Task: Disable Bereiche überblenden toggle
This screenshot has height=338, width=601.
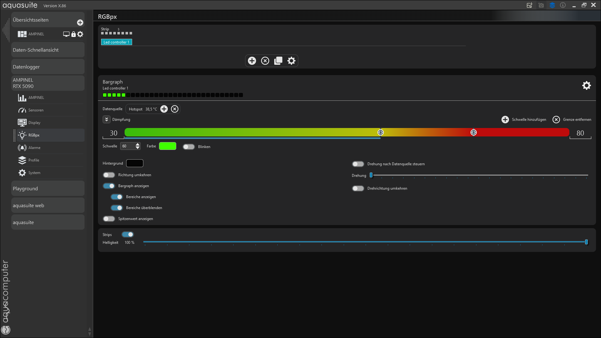Action: tap(117, 208)
